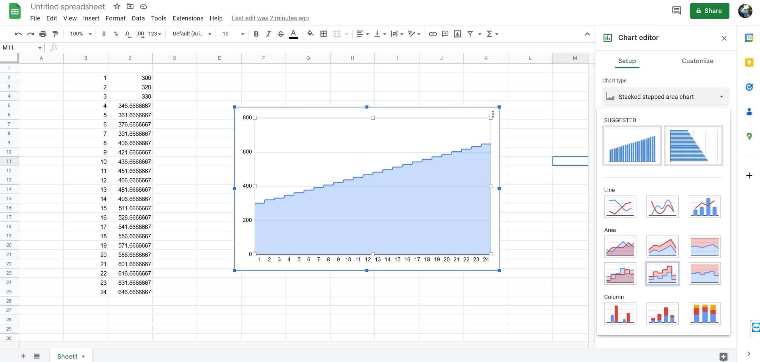Switch to the Customize tab
Screen dimensions: 760x362
(697, 61)
